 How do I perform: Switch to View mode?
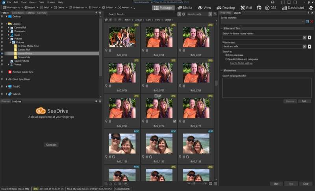[204, 7]
